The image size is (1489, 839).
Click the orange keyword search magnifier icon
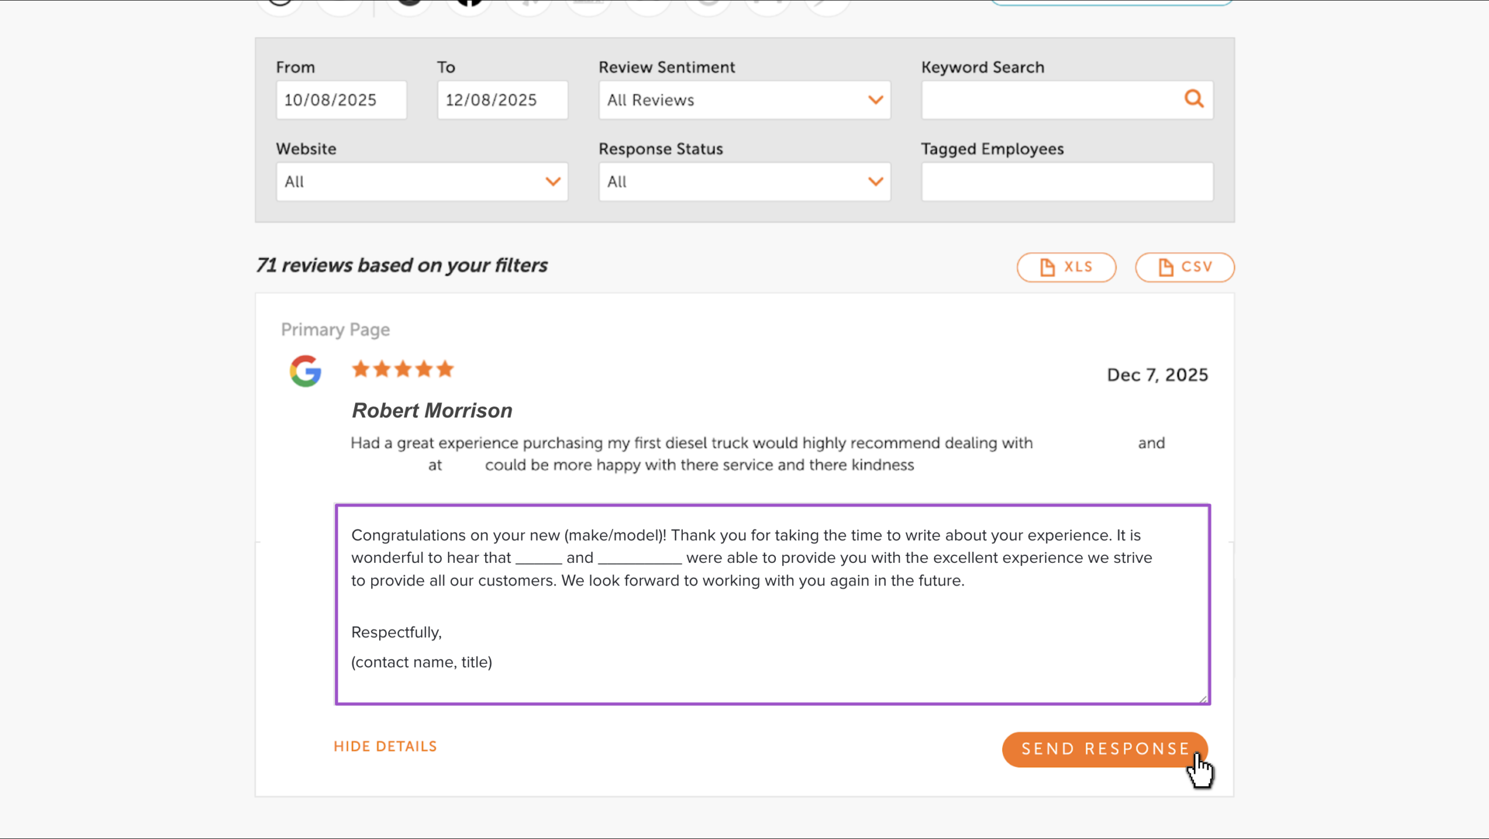tap(1194, 99)
